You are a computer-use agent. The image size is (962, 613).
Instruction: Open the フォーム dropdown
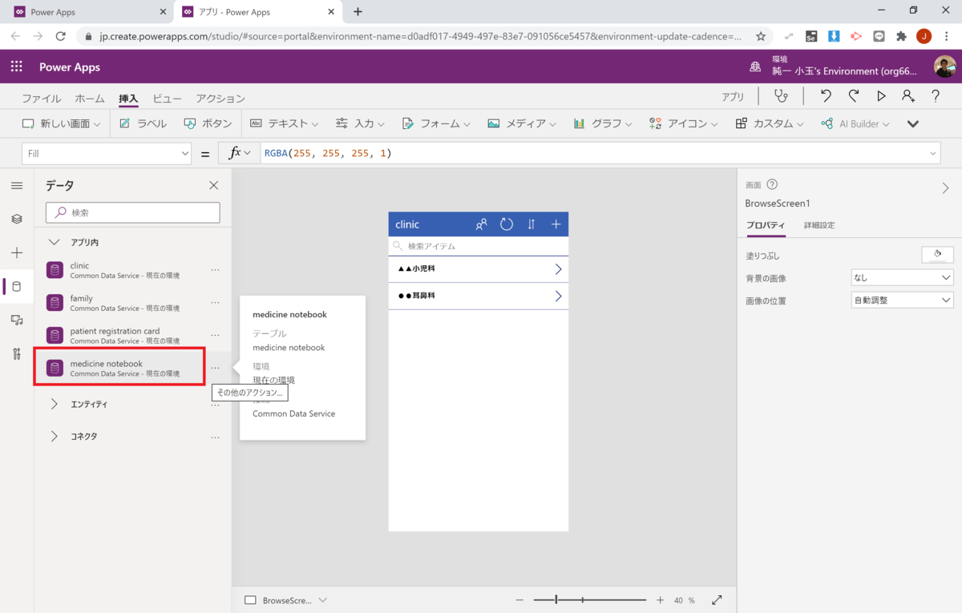click(437, 123)
